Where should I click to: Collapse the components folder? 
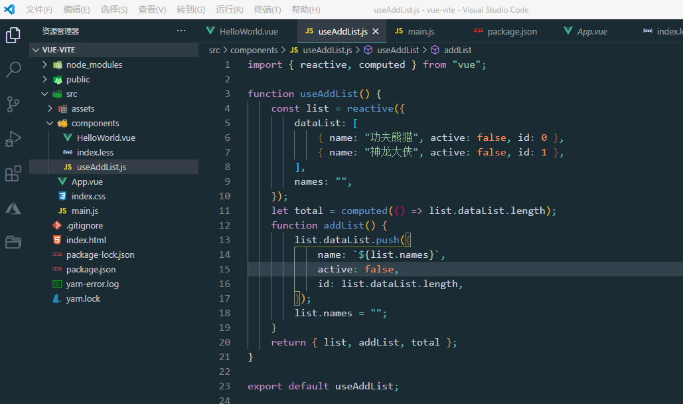[x=50, y=123]
